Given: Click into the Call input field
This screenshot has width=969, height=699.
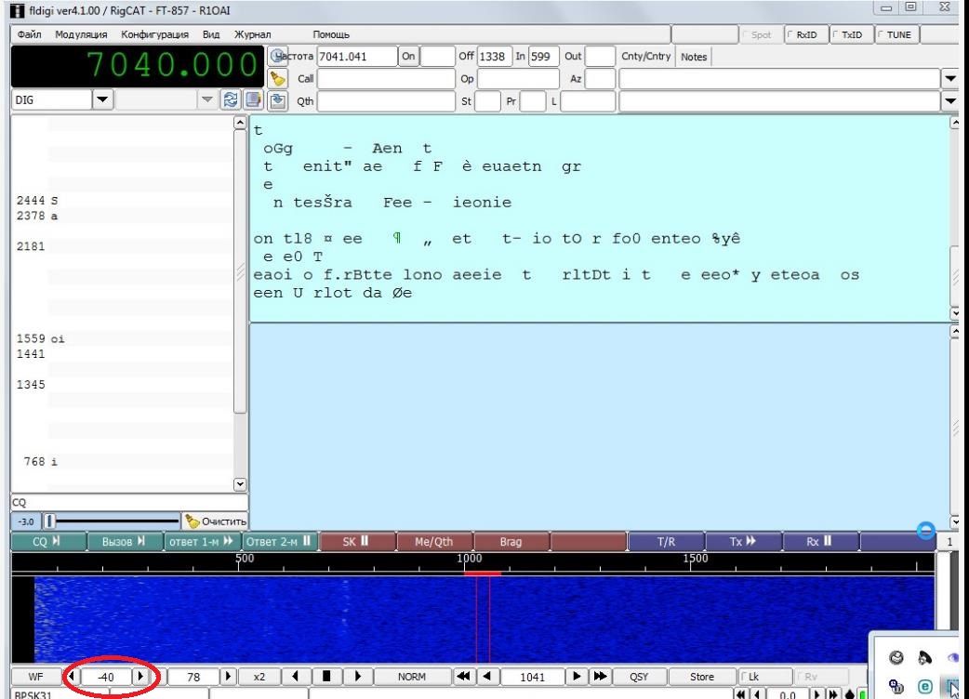Looking at the screenshot, I should pos(386,78).
